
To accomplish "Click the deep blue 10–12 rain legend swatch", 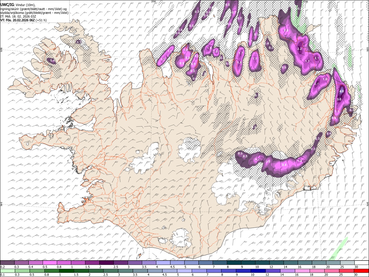I will tap(258, 271).
